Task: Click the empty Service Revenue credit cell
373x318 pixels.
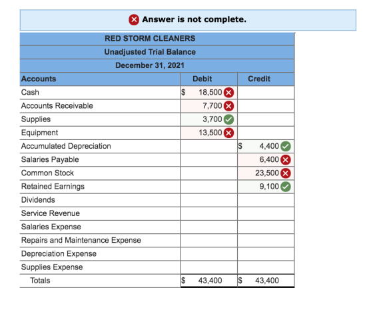Action: coord(266,213)
